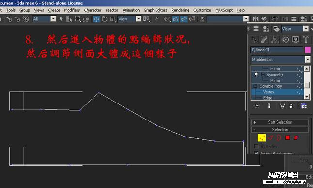Viewport: 313px width, 188px height.
Task: Toggle the Spinner Snap button
Action: (192, 19)
